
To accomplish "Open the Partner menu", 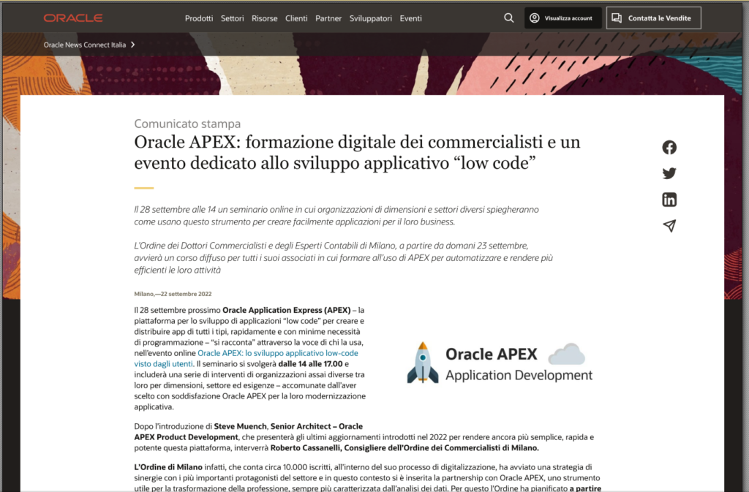I will point(328,18).
